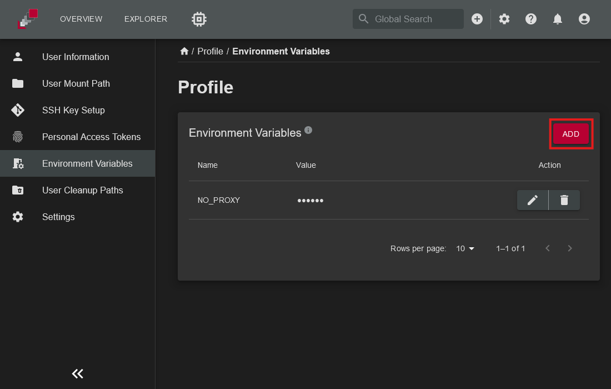This screenshot has width=611, height=389.
Task: Click the Value column header
Action: (306, 165)
